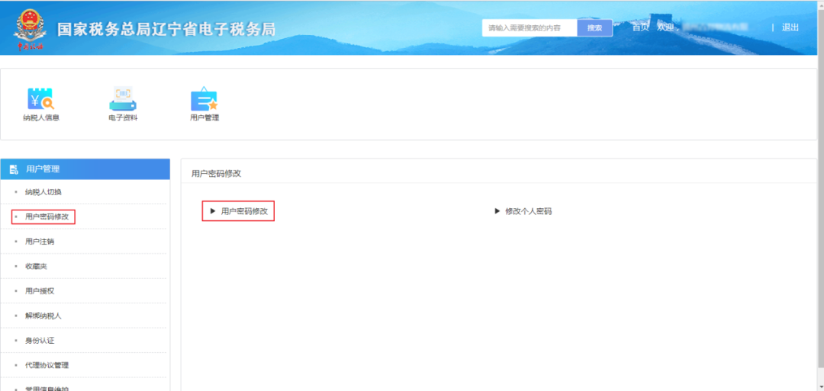The height and width of the screenshot is (391, 824).
Task: Open 身份认证 in the sidebar
Action: pyautogui.click(x=40, y=340)
